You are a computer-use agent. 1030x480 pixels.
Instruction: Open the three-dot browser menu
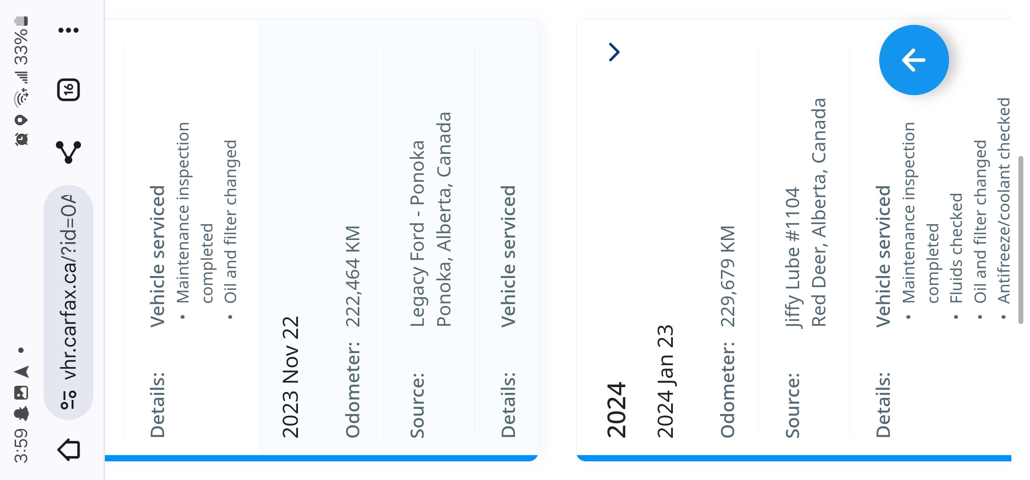point(68,30)
